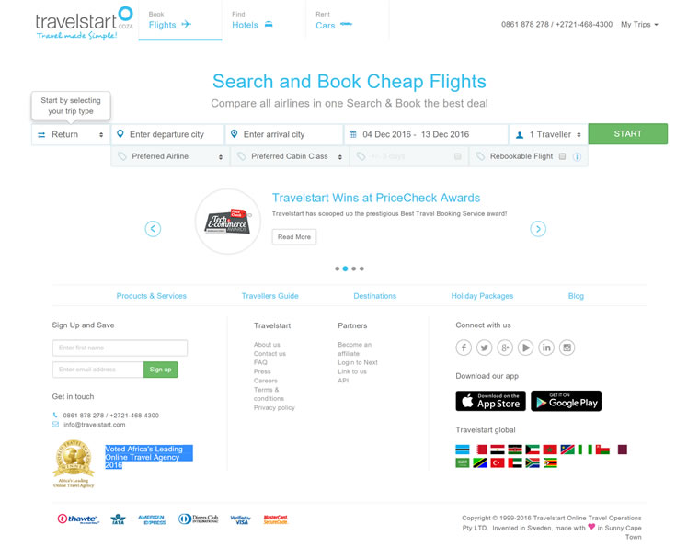Tick the Rebookable Flight checkbox

[x=562, y=156]
